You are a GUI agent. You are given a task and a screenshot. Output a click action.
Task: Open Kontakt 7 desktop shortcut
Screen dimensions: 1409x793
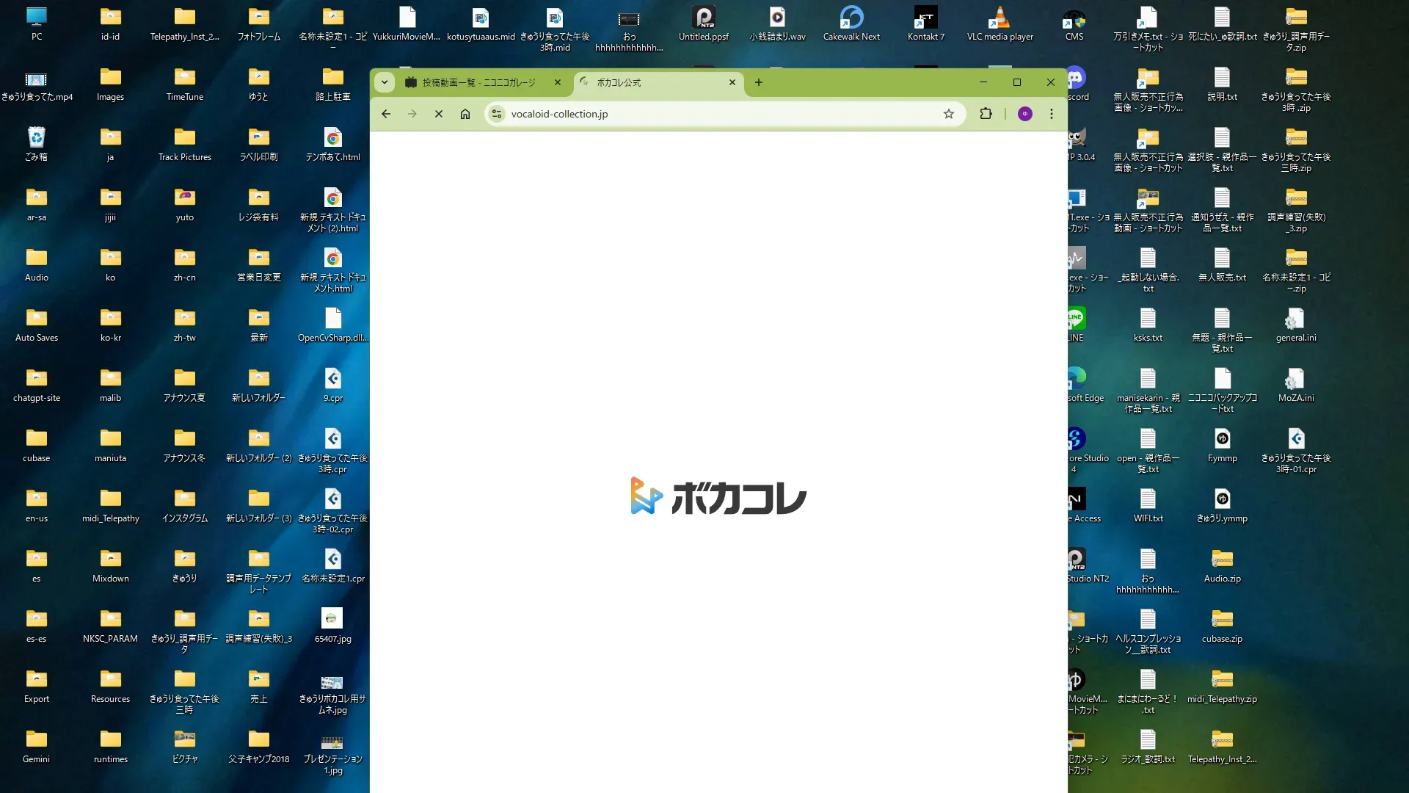[x=925, y=22]
